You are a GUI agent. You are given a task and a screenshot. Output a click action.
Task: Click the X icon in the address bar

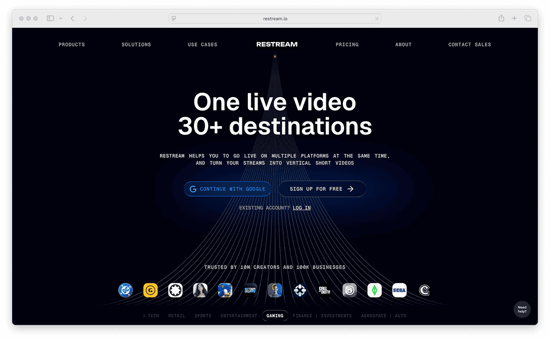pyautogui.click(x=377, y=18)
